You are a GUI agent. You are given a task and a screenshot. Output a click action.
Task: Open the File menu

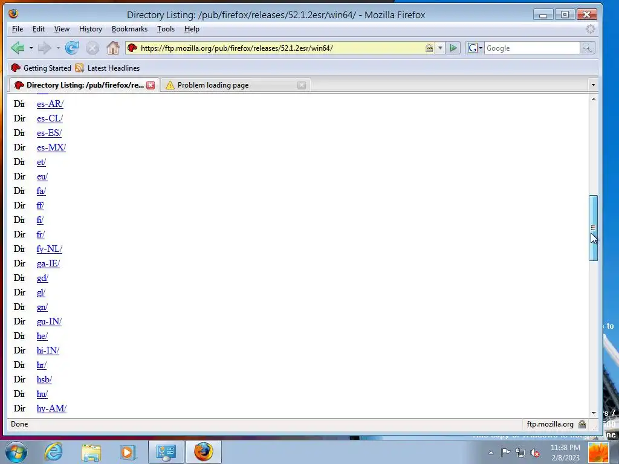tap(18, 29)
